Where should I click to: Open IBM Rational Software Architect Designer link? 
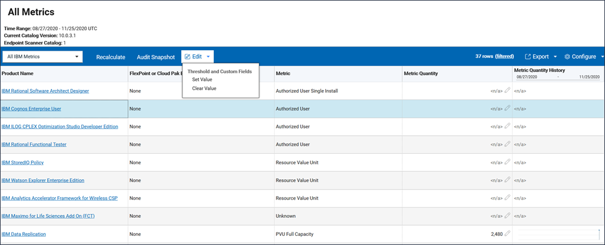pyautogui.click(x=45, y=91)
